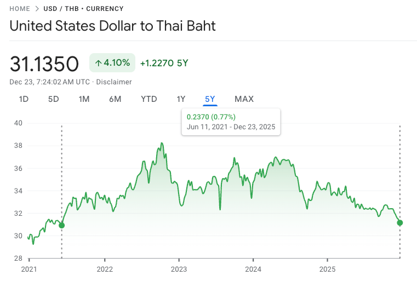The height and width of the screenshot is (281, 417).
Task: Click the active 5Y tab
Action: tap(210, 99)
